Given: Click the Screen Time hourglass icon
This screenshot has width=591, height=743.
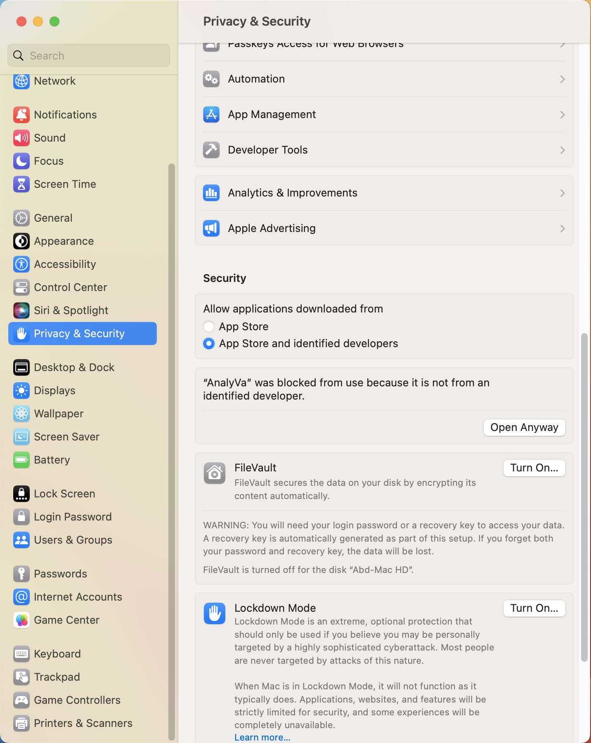Looking at the screenshot, I should (21, 184).
